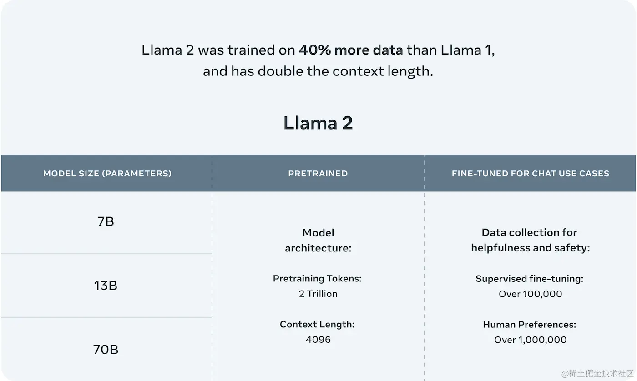Click the 2 Trillion value
This screenshot has width=637, height=381.
coord(318,294)
